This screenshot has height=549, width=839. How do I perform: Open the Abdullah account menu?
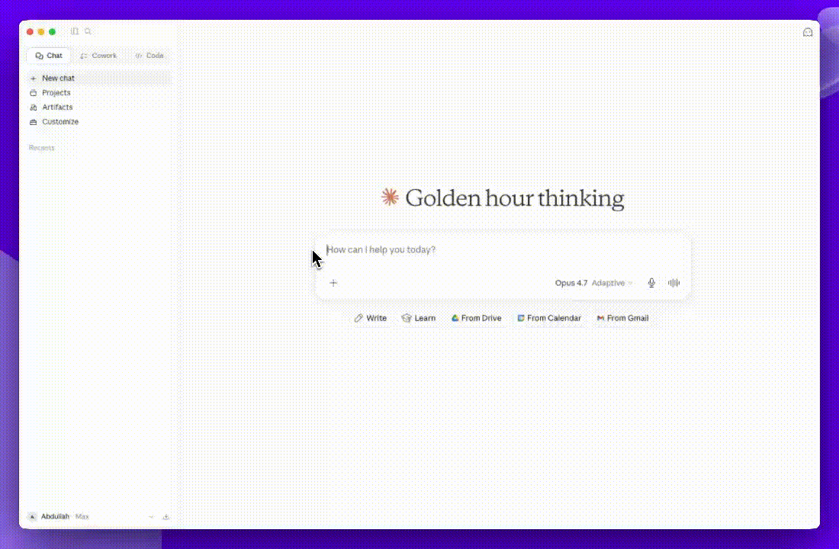pos(90,517)
